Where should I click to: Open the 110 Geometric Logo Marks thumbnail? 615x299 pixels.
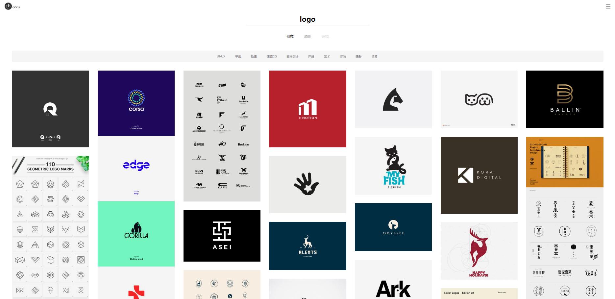tap(50, 227)
